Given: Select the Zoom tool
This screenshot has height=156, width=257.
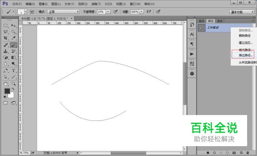Looking at the screenshot, I should pyautogui.click(x=13, y=84).
